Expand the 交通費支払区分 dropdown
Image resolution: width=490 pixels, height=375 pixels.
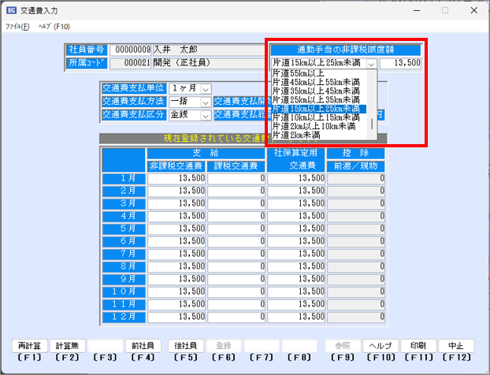206,115
